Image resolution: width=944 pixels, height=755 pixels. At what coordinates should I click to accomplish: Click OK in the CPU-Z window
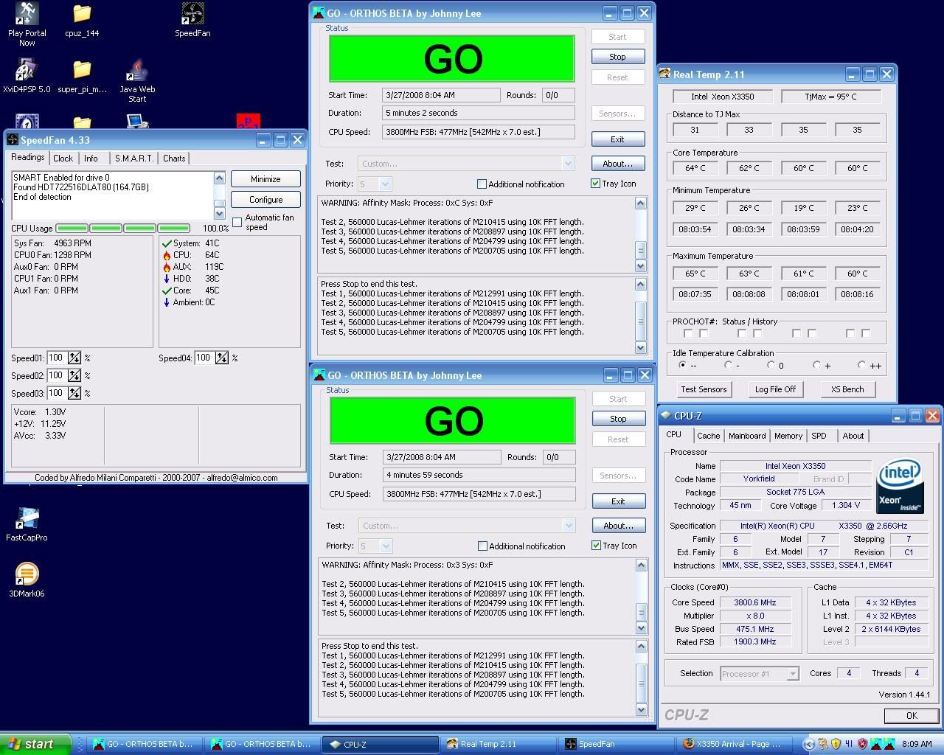(912, 716)
